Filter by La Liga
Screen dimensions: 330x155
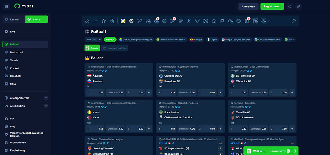pyautogui.click(x=196, y=39)
